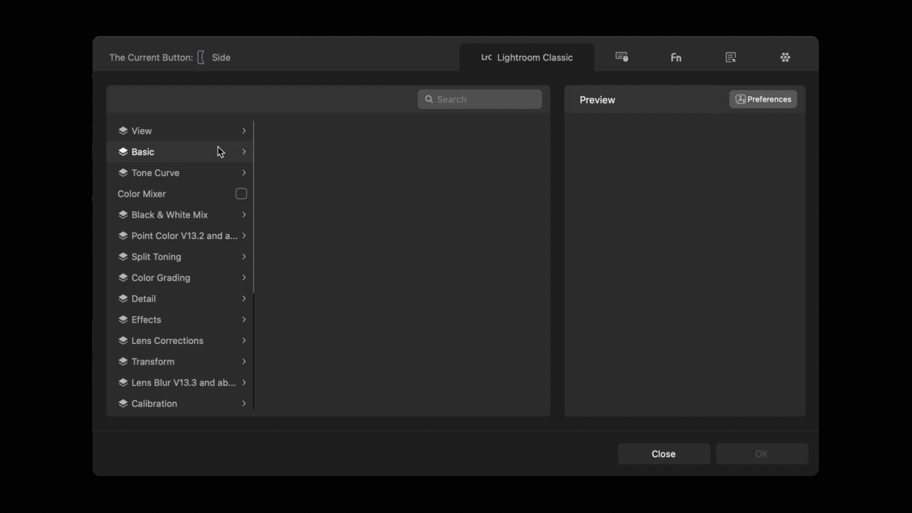Click the layers icon beside View
The width and height of the screenshot is (912, 513).
[123, 131]
